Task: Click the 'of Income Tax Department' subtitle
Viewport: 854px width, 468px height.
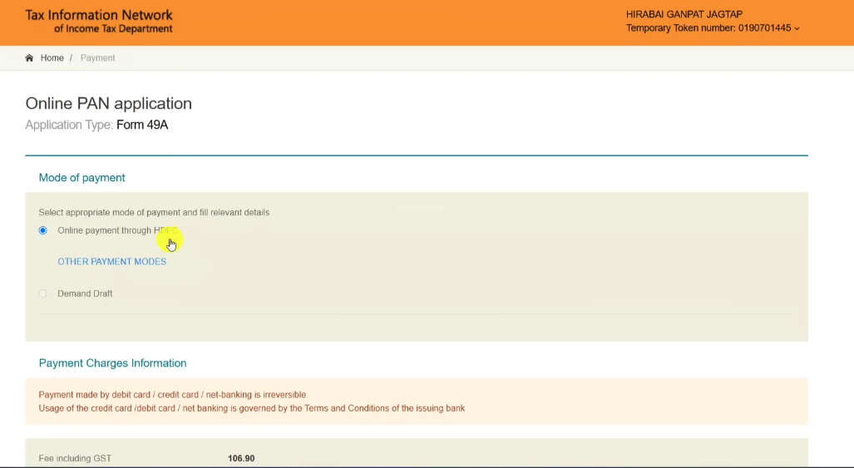Action: (113, 29)
